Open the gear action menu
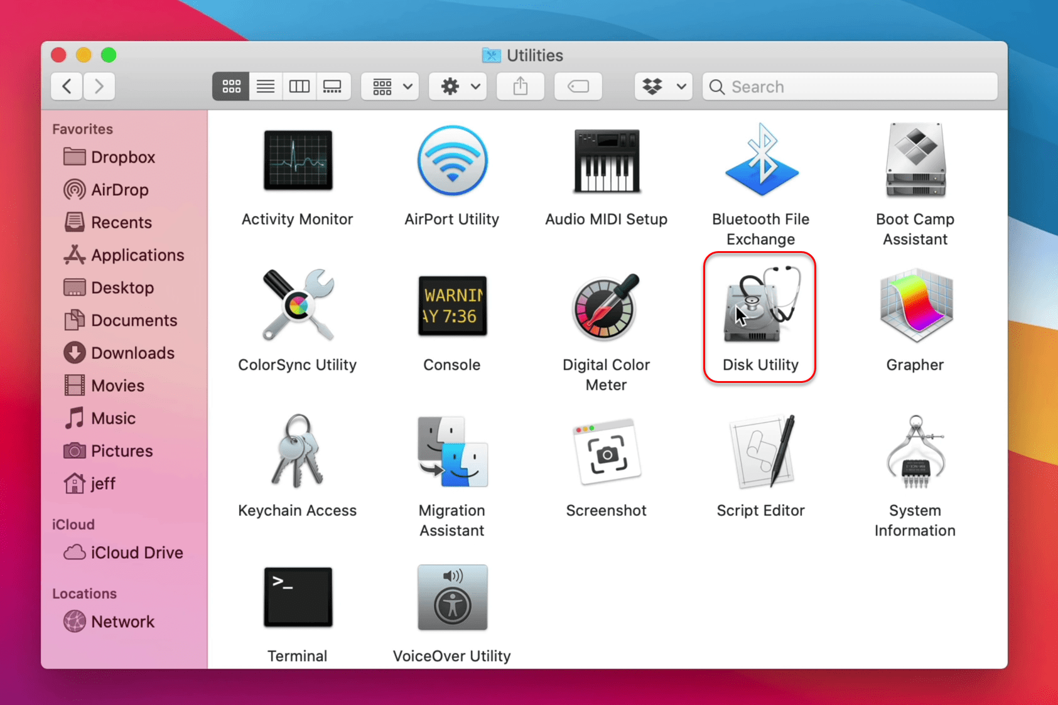Screen dimensions: 1058x705 (x=458, y=86)
